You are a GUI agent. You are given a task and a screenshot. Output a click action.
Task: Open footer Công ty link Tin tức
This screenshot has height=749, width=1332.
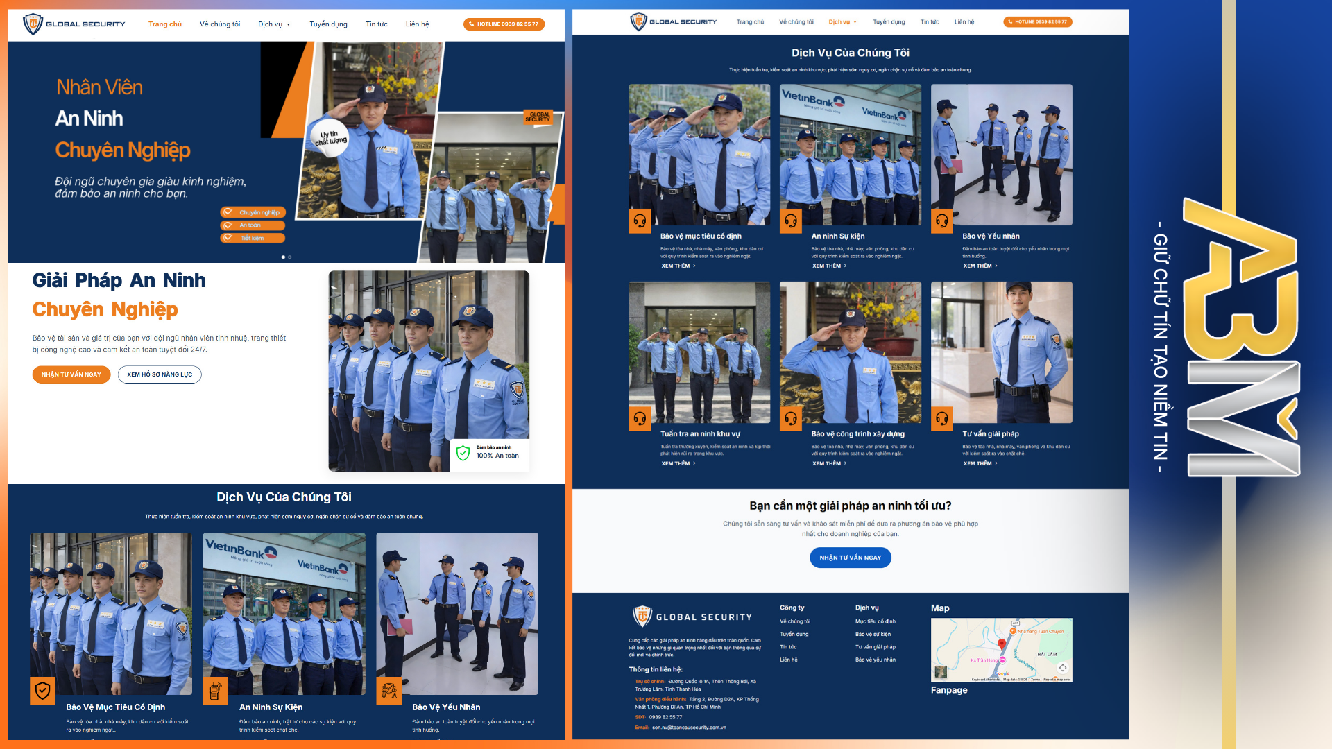tap(788, 647)
